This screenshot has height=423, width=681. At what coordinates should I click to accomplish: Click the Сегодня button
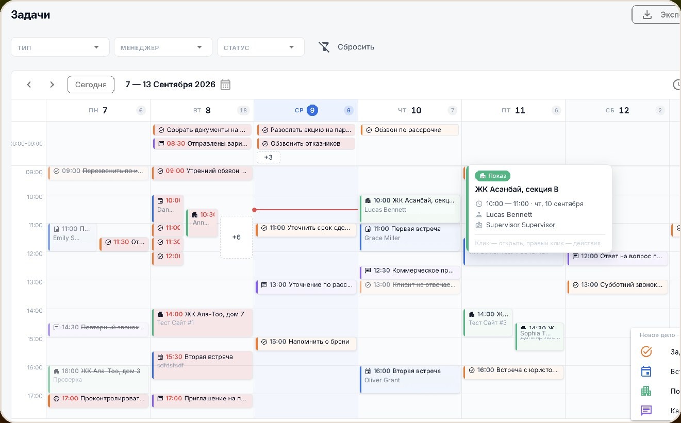click(x=91, y=84)
